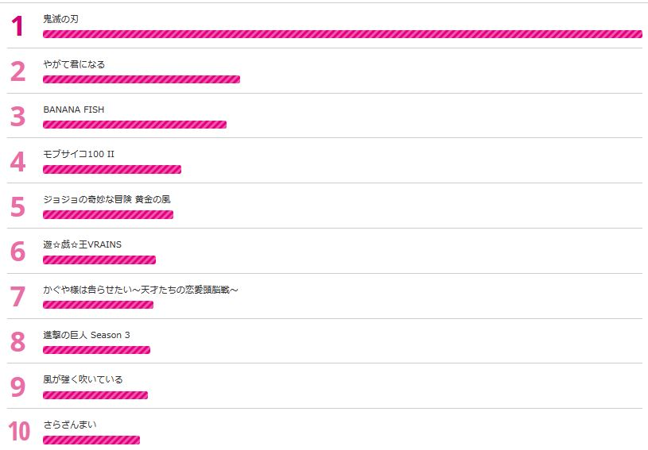Click the pink bar under やがて君になる
This screenshot has height=450, width=648.
point(142,79)
